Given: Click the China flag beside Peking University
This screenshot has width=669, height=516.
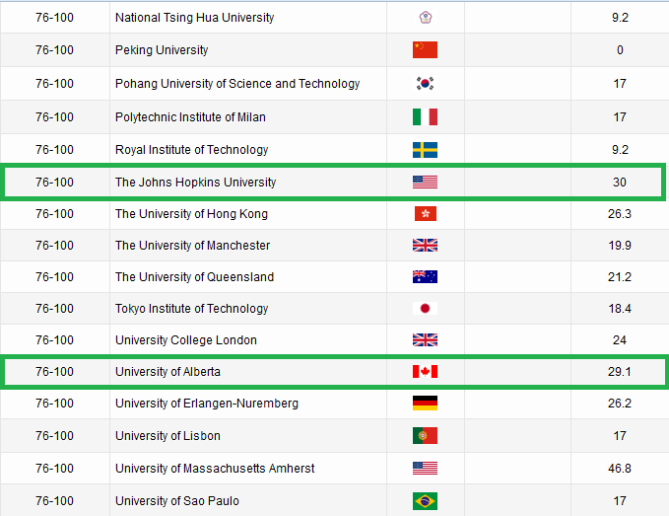Looking at the screenshot, I should pyautogui.click(x=425, y=50).
